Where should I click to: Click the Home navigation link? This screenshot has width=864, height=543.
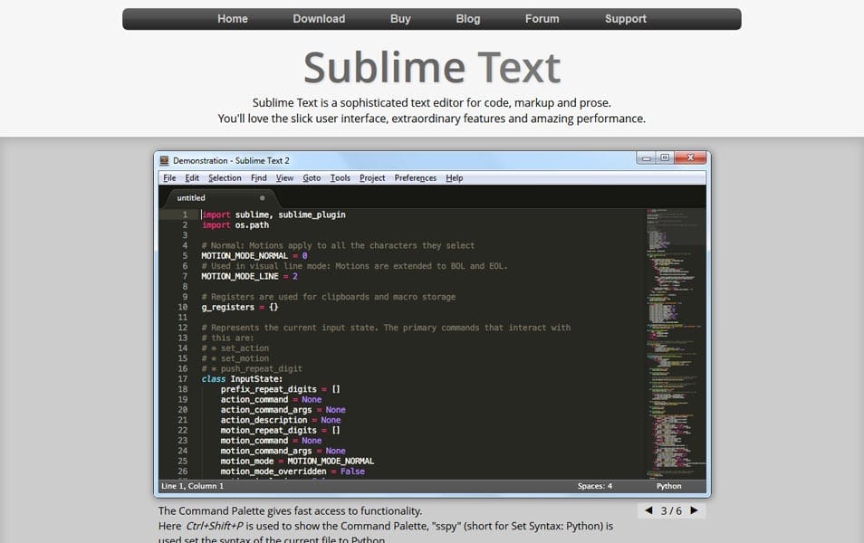(233, 18)
